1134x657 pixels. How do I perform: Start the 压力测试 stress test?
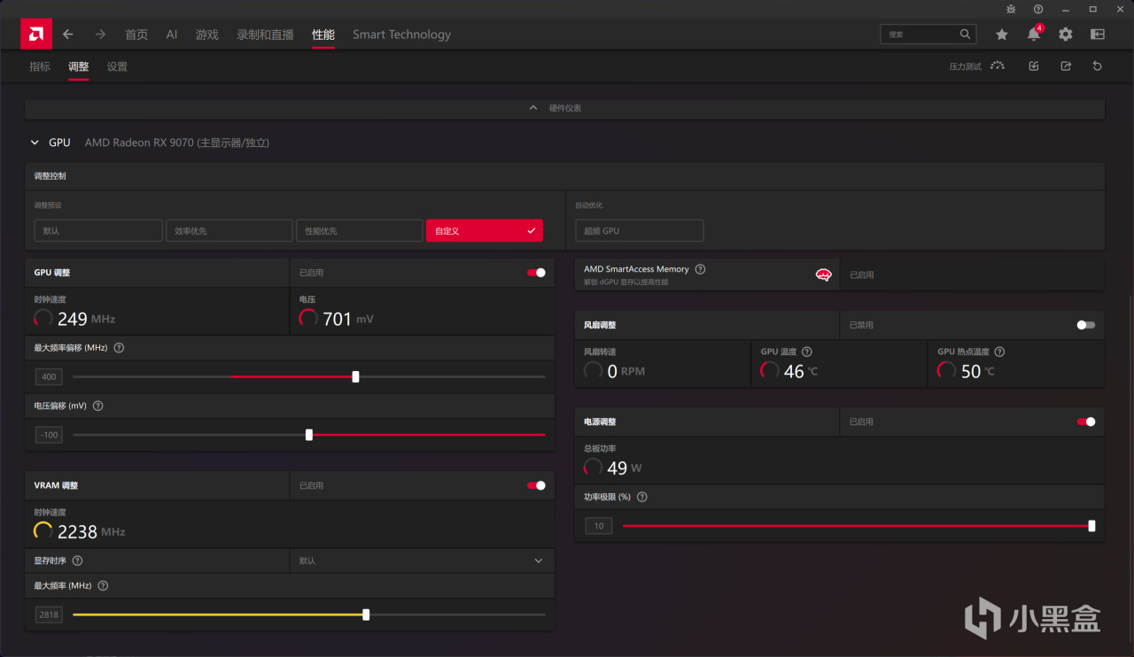[x=977, y=66]
